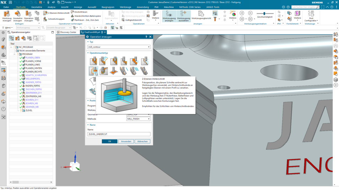Open the Analyse ribbon tab
Image resolution: width=339 pixels, height=190 pixels.
[x=51, y=7]
